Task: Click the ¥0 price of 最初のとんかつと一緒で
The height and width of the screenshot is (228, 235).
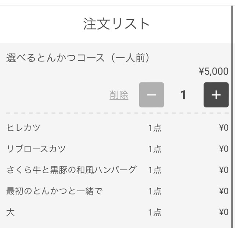Action: 223,191
